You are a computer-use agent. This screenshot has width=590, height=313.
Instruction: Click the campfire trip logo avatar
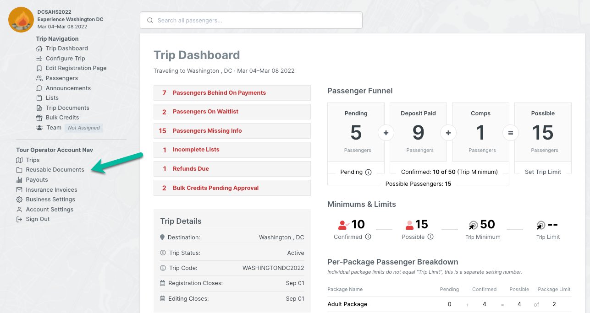[21, 20]
